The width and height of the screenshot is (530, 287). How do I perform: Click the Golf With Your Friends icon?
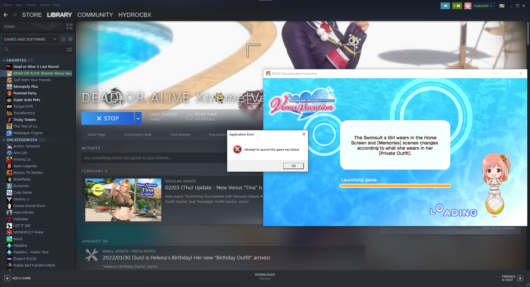coord(9,80)
